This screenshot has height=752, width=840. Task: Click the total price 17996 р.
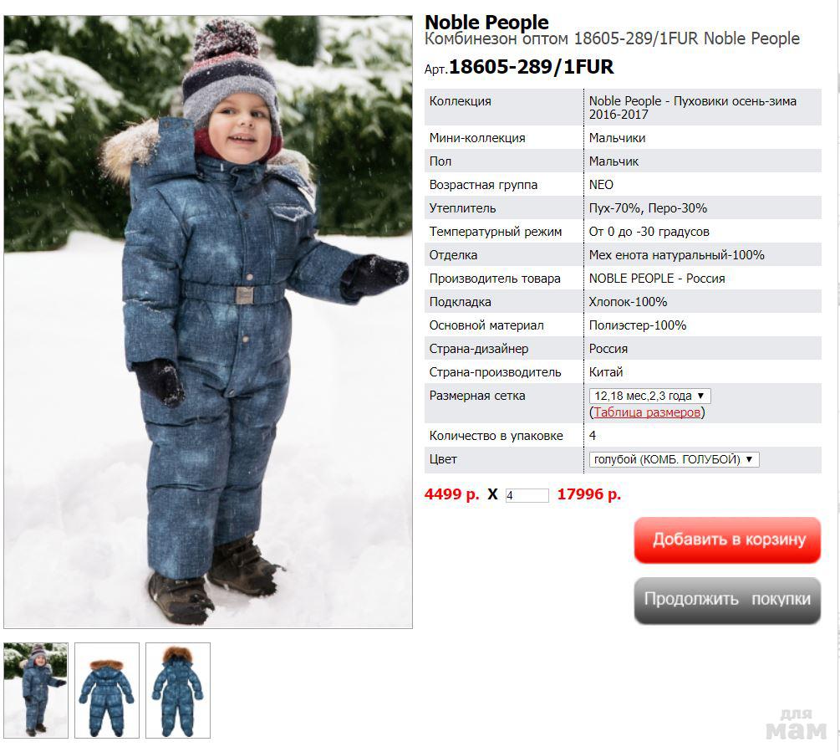(589, 494)
